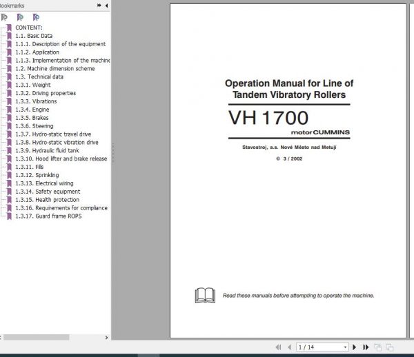
Task: Open bookmark 1.3.15. Health protection
Action: [47, 200]
